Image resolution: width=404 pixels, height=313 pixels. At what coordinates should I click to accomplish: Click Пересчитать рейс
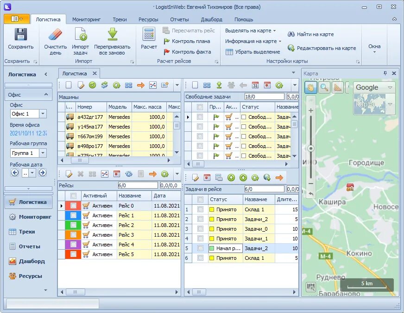[189, 31]
